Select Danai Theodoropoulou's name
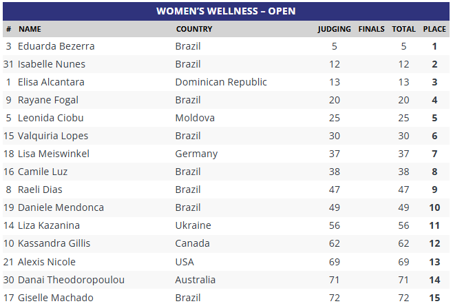453x306 pixels. pyautogui.click(x=70, y=279)
